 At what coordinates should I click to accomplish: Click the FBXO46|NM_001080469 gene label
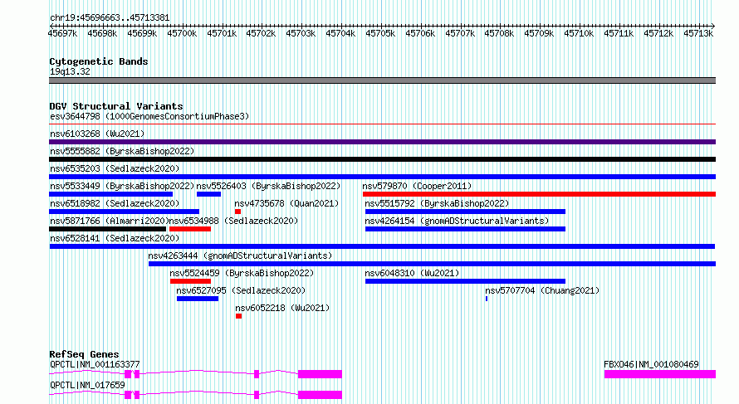tap(651, 364)
